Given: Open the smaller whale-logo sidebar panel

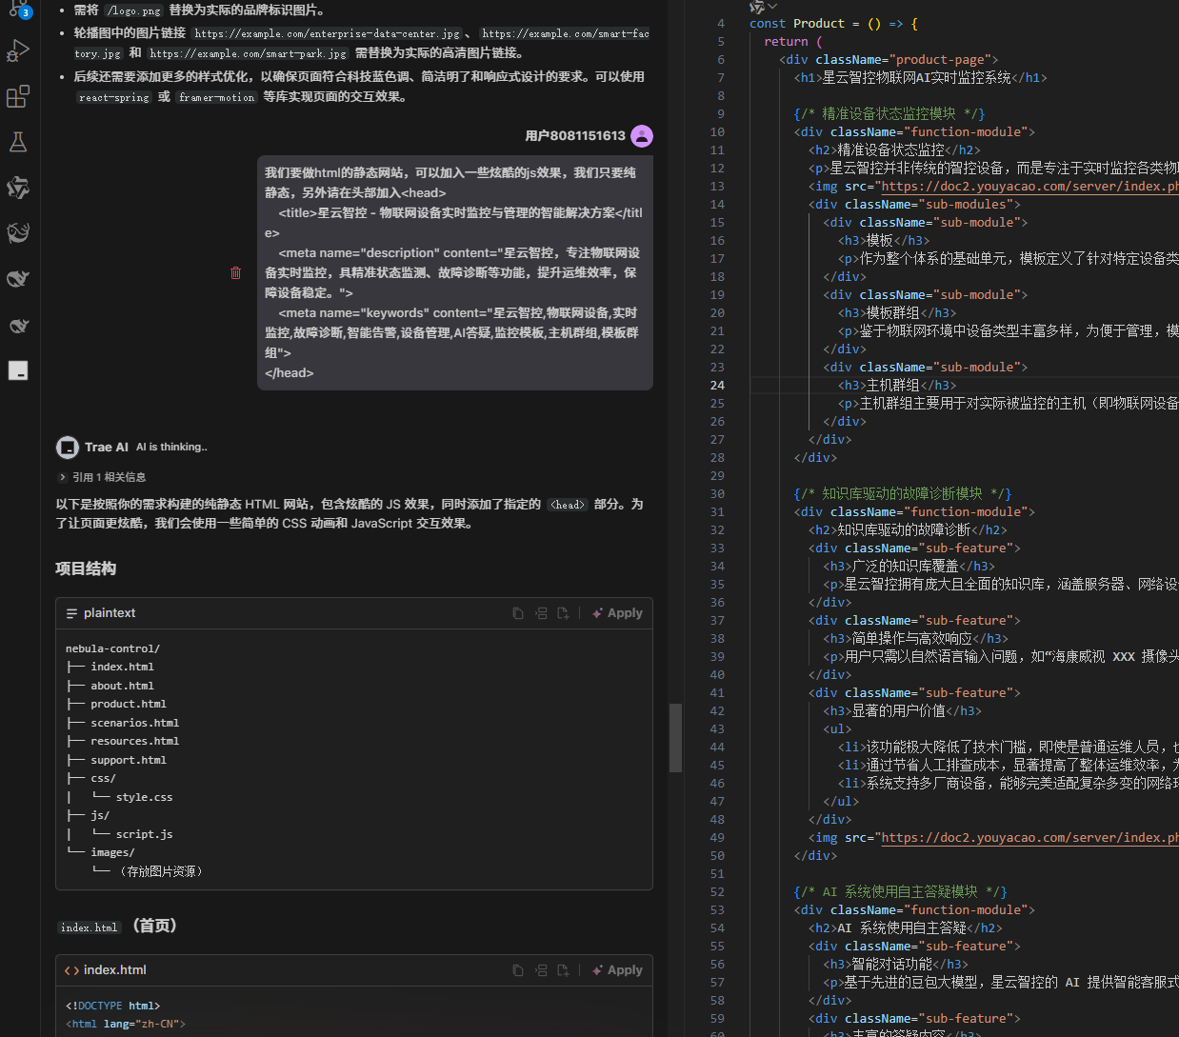Looking at the screenshot, I should 18,326.
